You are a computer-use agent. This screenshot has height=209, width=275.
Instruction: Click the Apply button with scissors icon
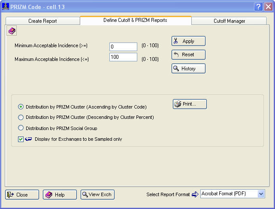tap(188, 41)
